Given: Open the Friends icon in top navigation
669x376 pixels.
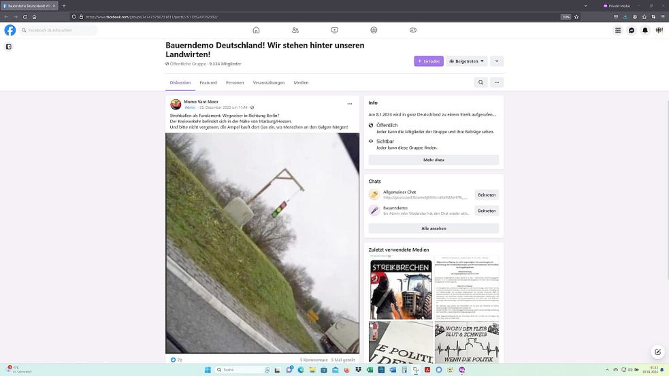Looking at the screenshot, I should pos(295,31).
